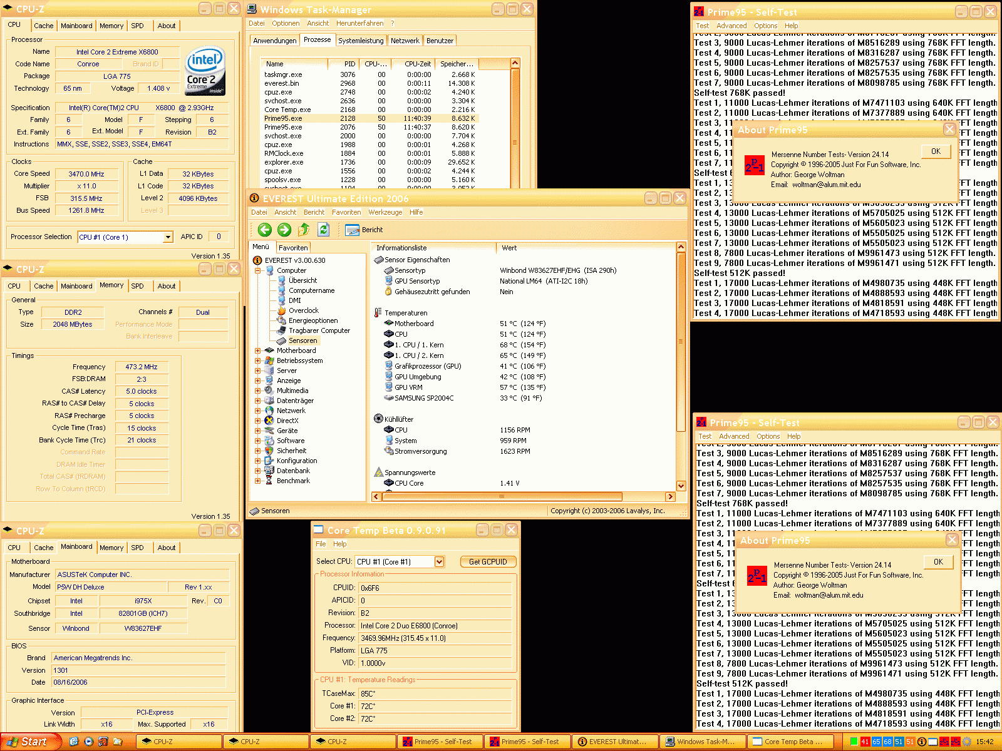Expand the Motherboard node in EVEREST tree
Viewport: 1002px width, 751px height.
[257, 350]
